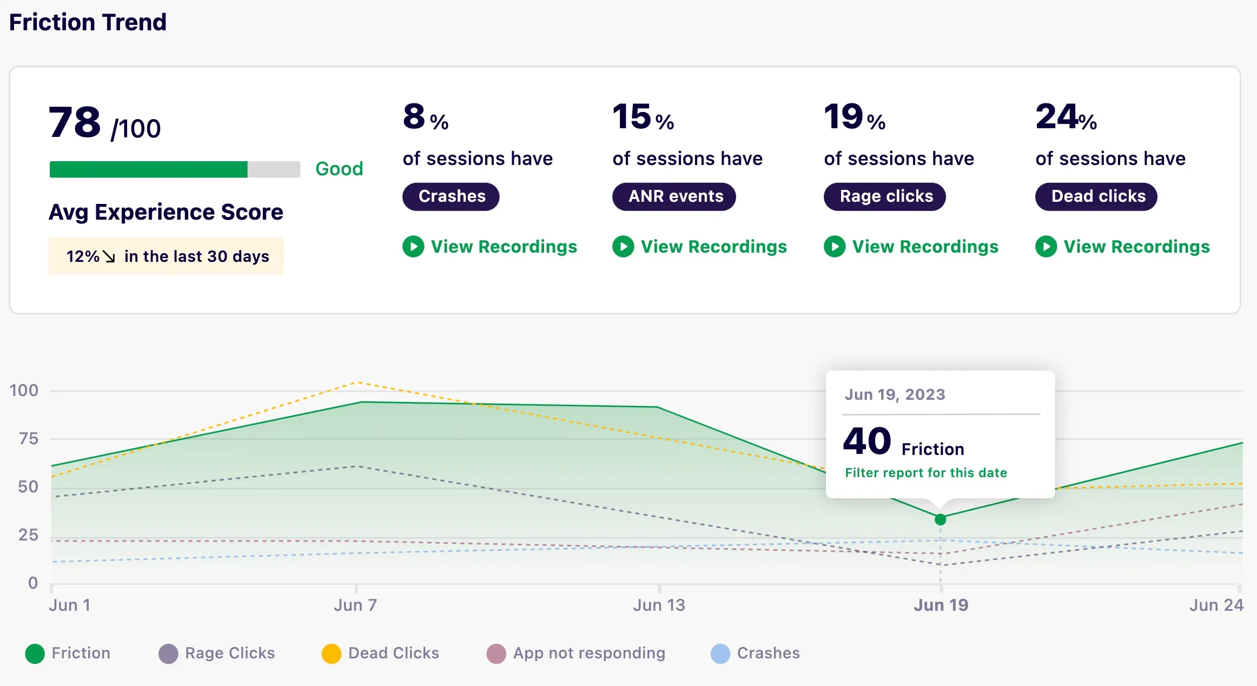Screen dimensions: 1257x686
Task: Open the Crashes sessions badge
Action: coord(451,196)
